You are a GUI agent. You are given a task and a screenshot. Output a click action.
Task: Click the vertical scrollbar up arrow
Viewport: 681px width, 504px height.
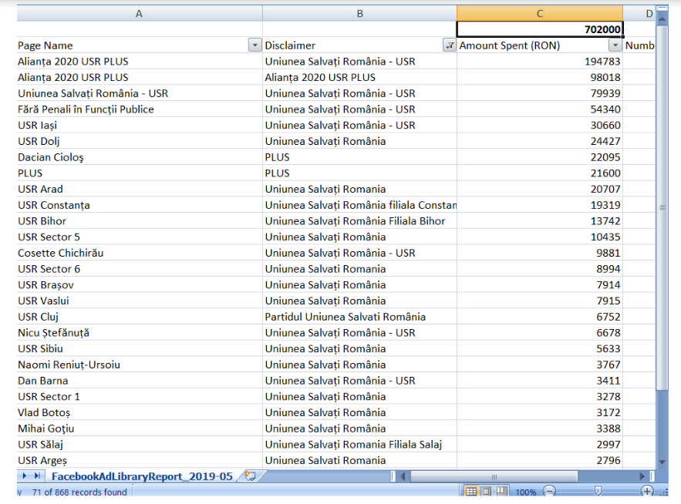[662, 18]
